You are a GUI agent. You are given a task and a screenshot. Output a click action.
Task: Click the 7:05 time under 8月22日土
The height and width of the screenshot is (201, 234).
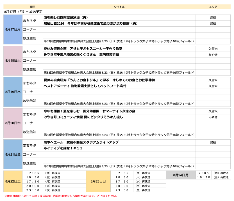34,173
